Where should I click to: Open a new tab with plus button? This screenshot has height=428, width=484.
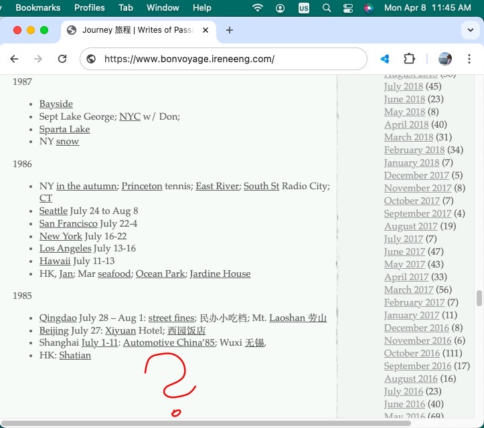pos(230,30)
